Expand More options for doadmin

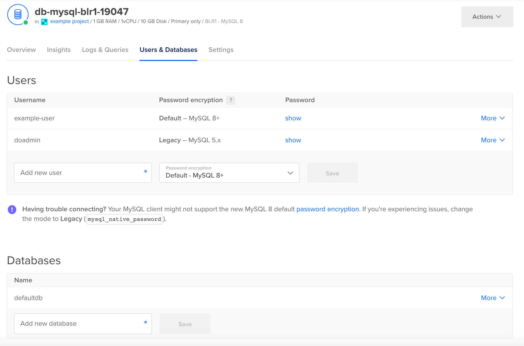493,140
